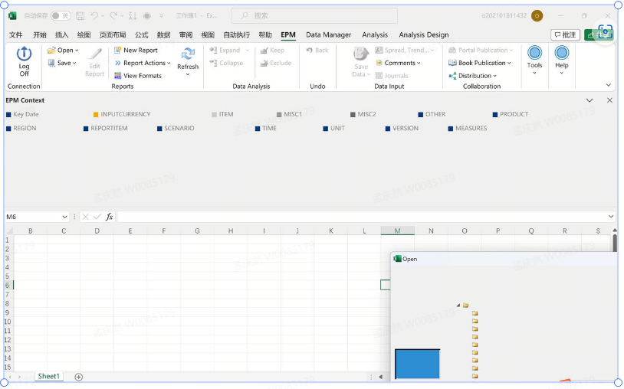Select the EPM ribbon tab
The image size is (624, 389).
click(x=288, y=35)
